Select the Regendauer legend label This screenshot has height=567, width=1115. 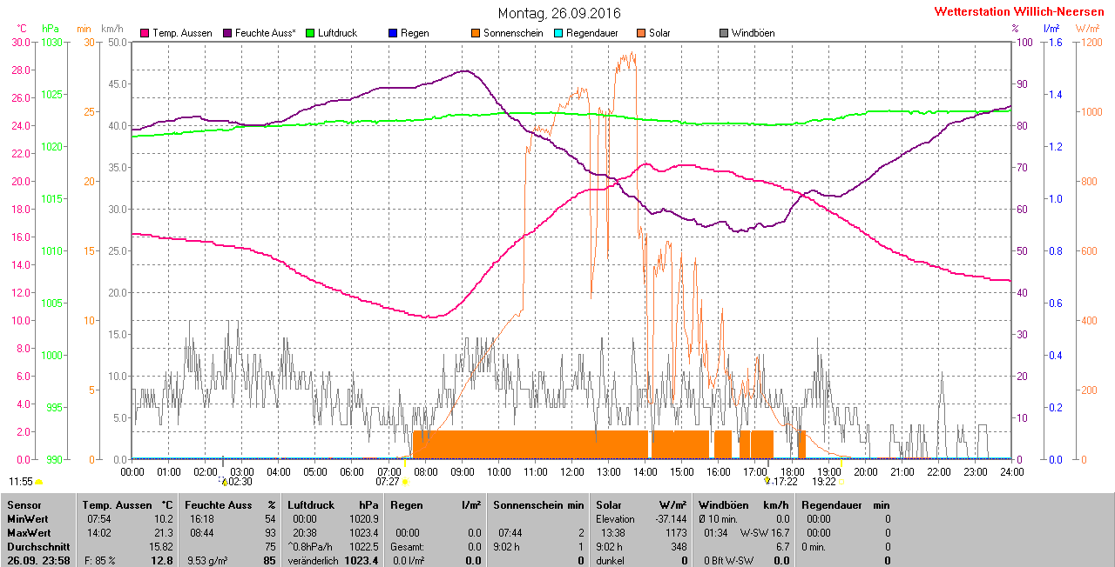pos(592,33)
